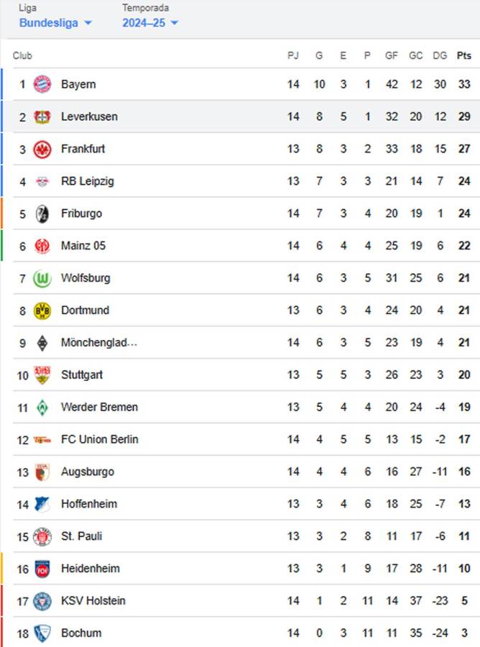The width and height of the screenshot is (480, 647).
Task: Click the Dortmund BVB logo
Action: [x=42, y=310]
